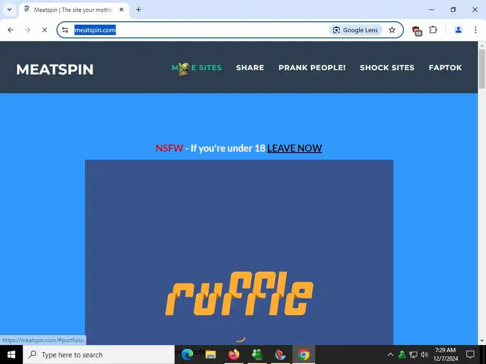View site information icon in address bar

[x=65, y=30]
